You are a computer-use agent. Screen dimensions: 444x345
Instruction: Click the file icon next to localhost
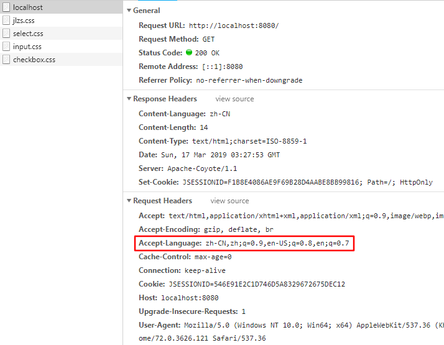tap(7, 7)
